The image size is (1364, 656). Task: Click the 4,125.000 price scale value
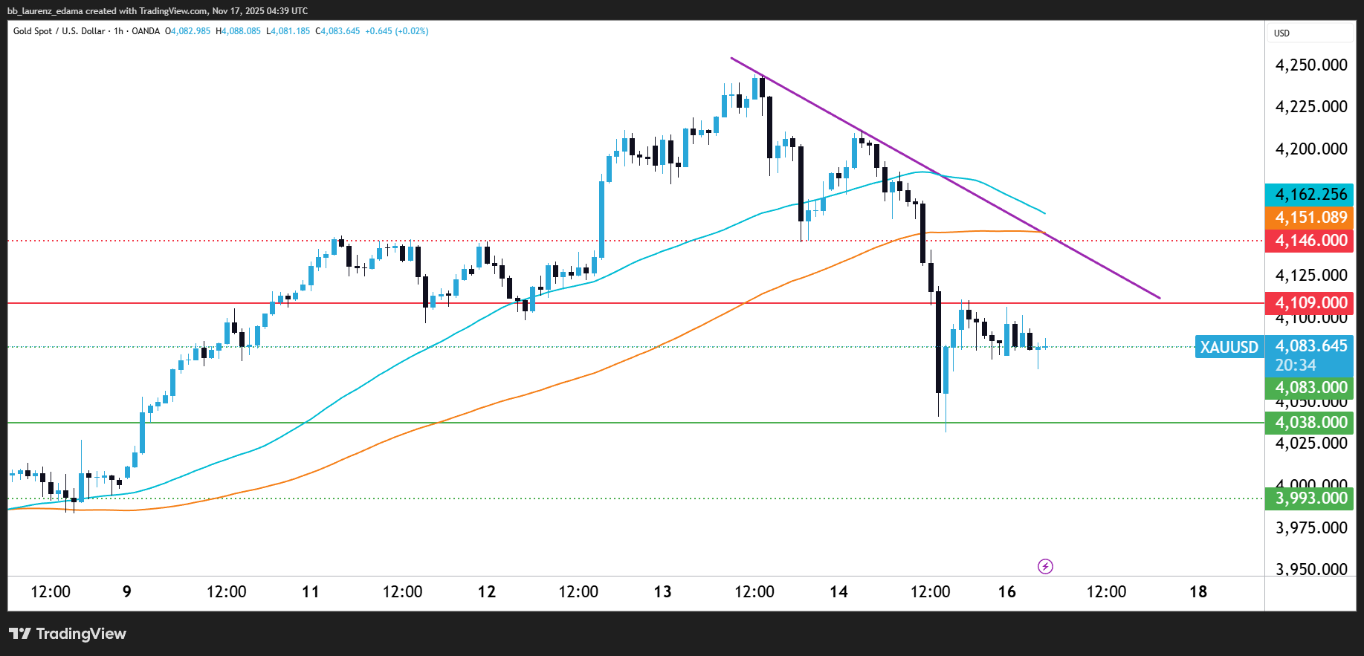(x=1311, y=276)
